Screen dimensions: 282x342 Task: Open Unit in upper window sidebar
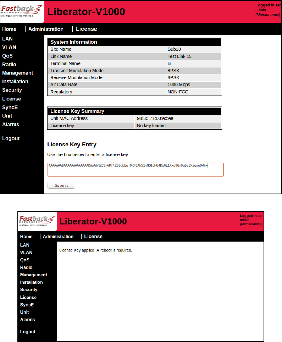click(x=7, y=116)
